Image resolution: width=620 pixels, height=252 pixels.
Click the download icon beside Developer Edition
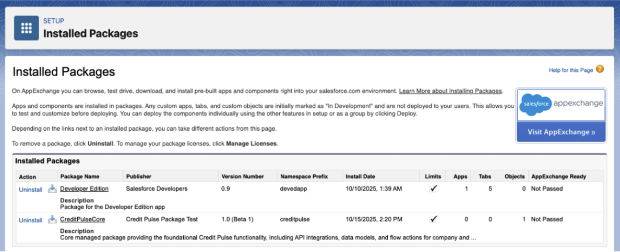click(52, 189)
